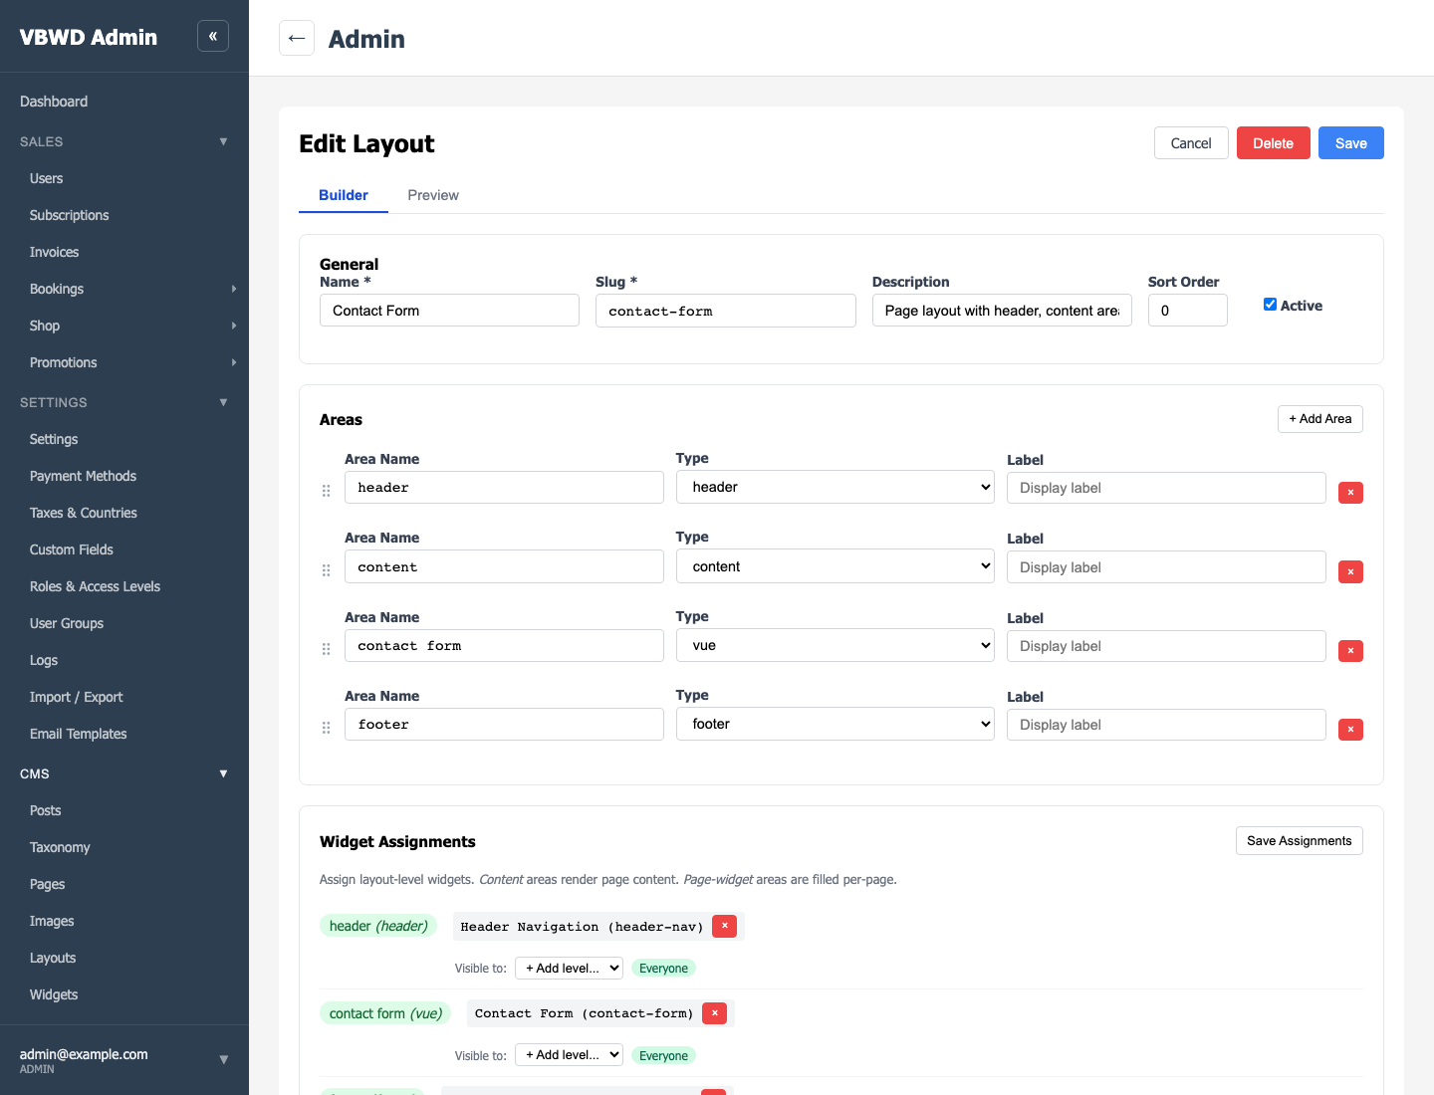Remove the footer area row
The height and width of the screenshot is (1095, 1434).
coord(1350,729)
